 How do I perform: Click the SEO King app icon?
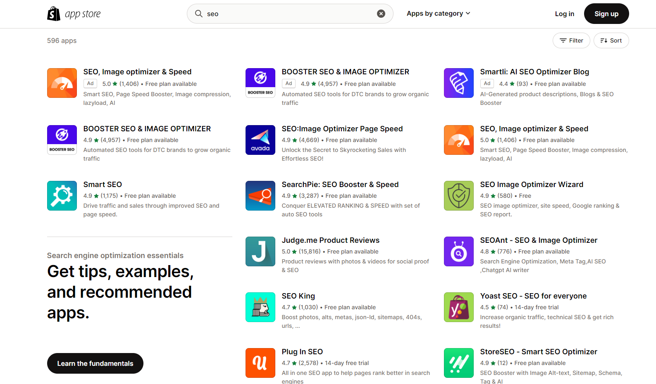260,307
